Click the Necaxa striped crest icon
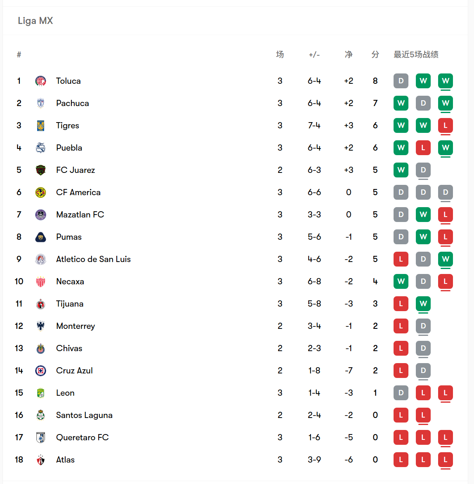 pos(40,281)
